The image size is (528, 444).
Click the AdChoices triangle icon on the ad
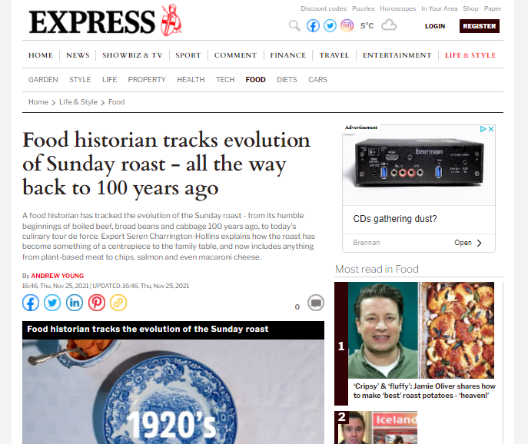483,129
